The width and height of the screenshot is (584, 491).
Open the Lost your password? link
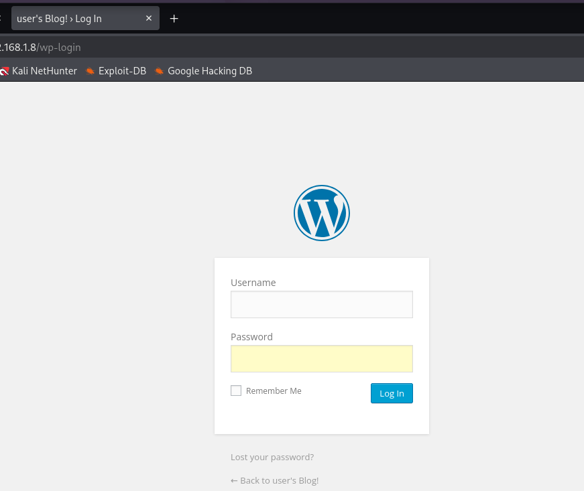272,457
